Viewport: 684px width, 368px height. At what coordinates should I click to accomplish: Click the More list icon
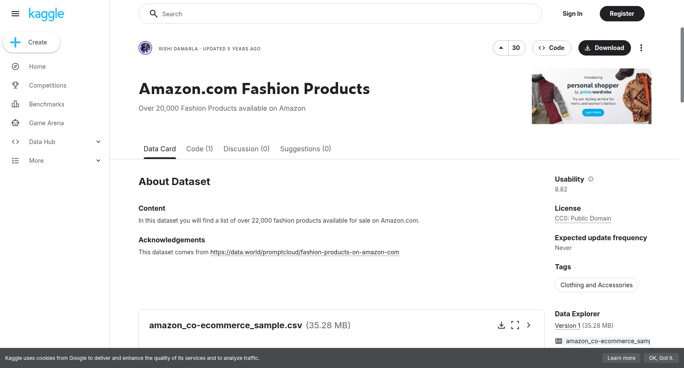(x=15, y=161)
